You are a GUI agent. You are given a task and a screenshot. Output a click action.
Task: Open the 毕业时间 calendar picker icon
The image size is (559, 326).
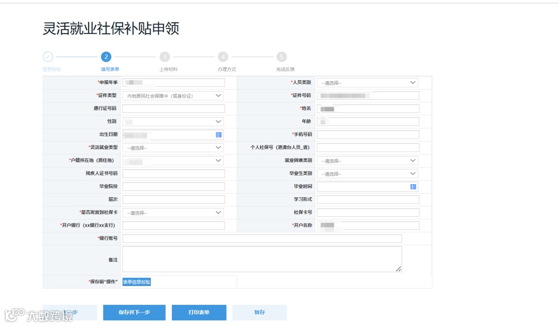point(413,187)
